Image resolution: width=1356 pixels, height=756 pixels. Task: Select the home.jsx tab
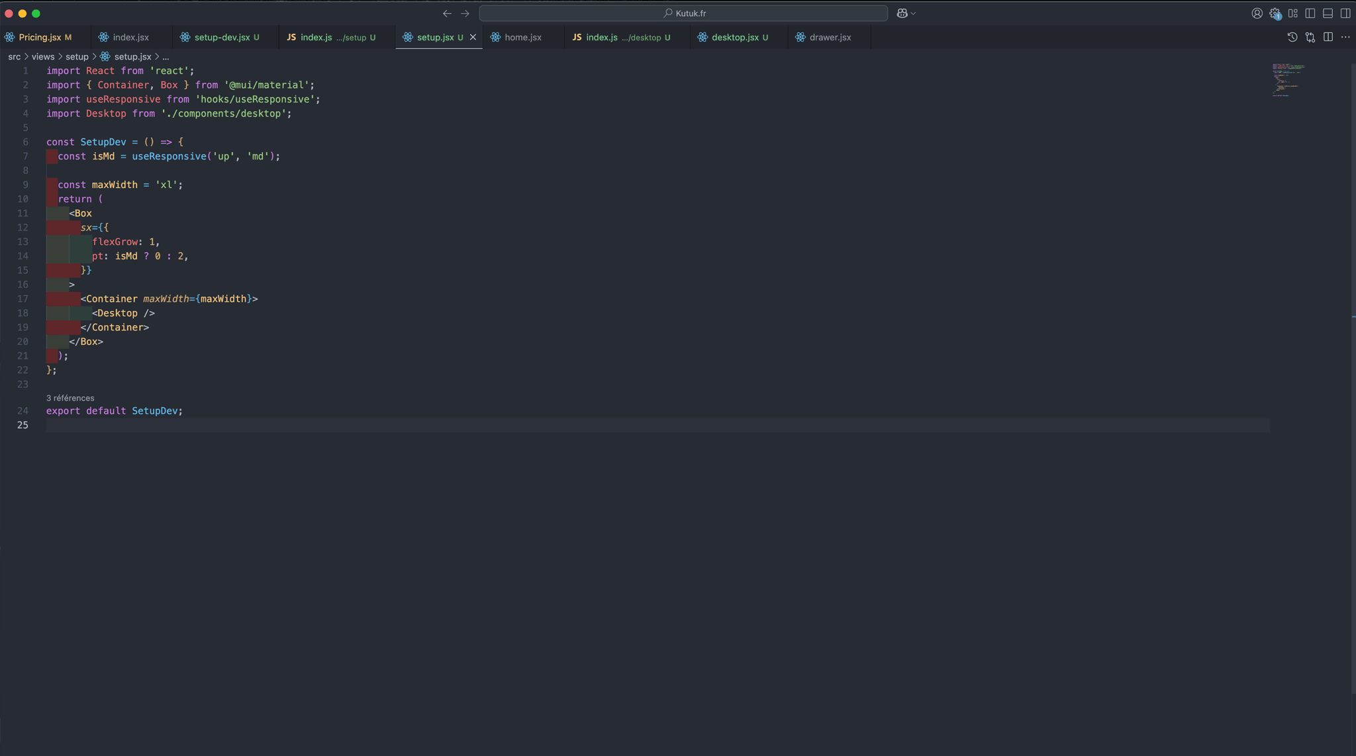click(x=523, y=37)
